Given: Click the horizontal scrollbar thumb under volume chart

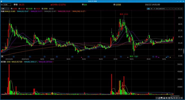Looking at the screenshot, I should coord(175,96).
